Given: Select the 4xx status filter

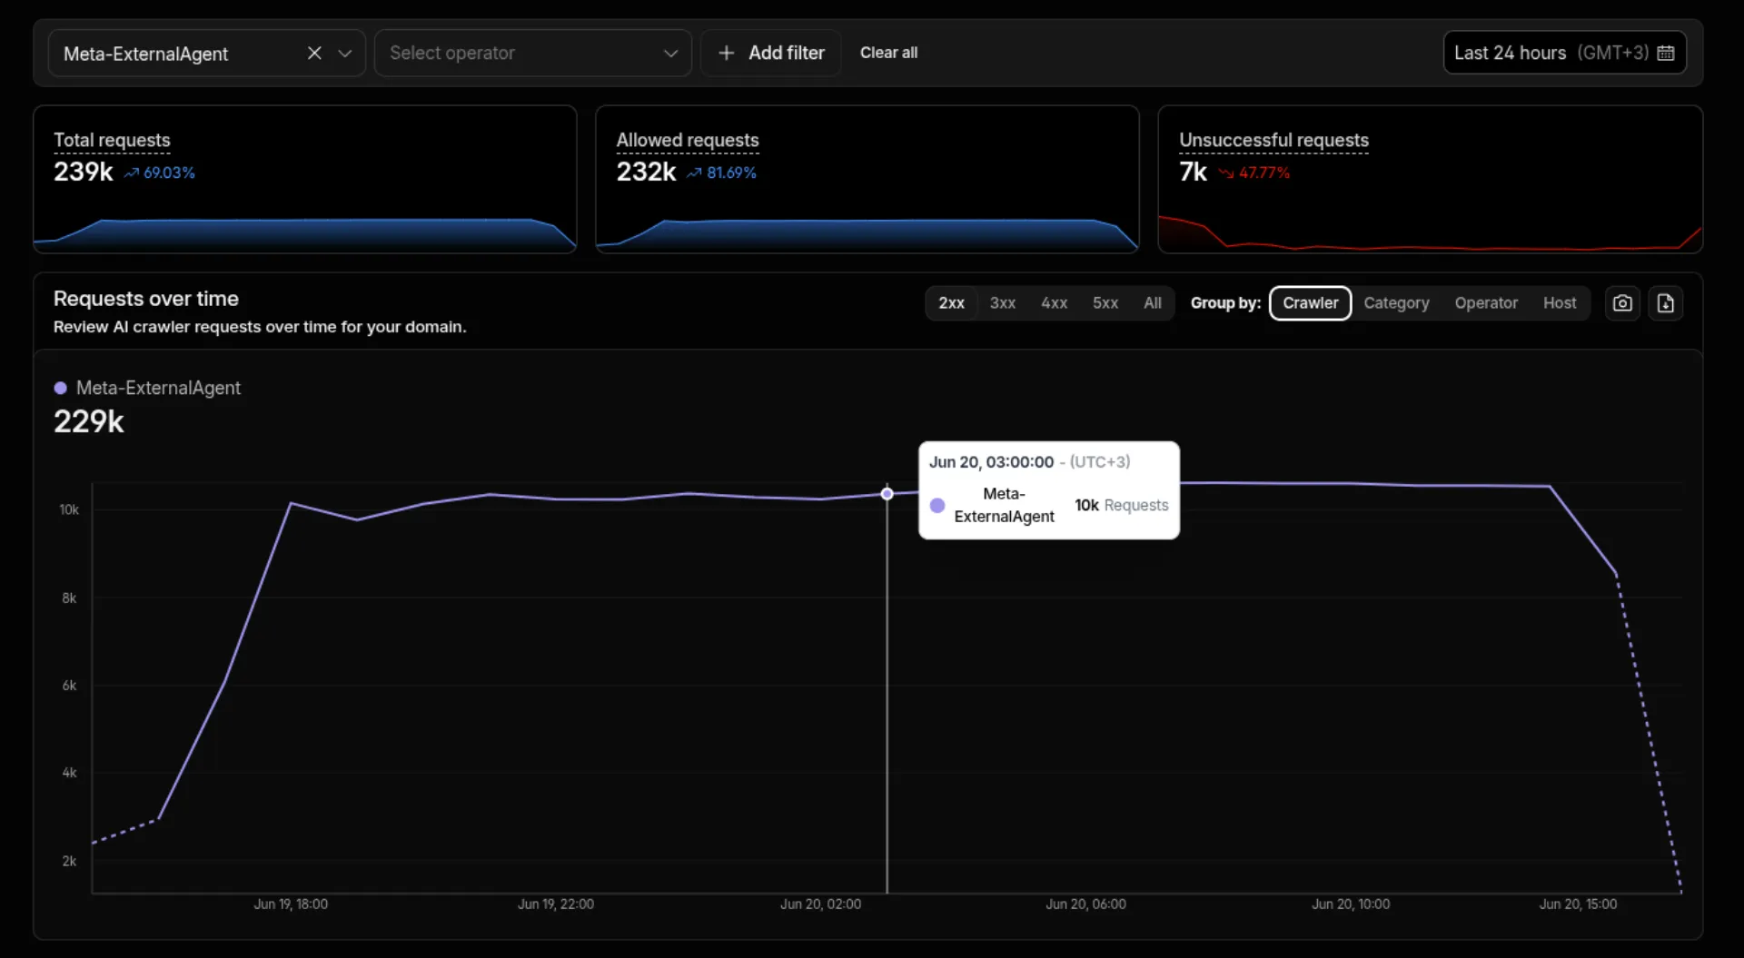Looking at the screenshot, I should coord(1054,303).
